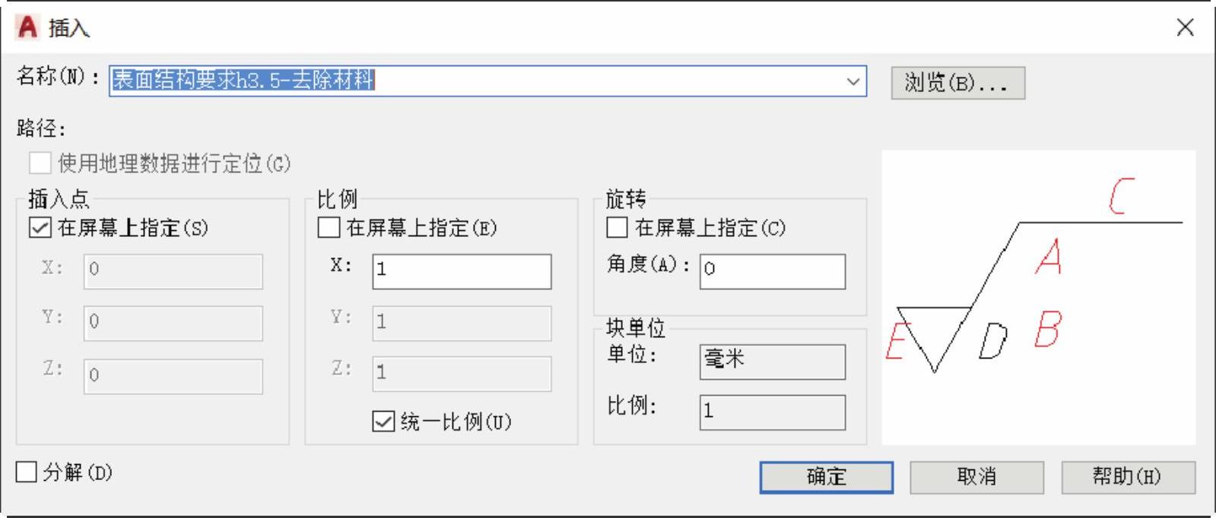
Task: Toggle insertion point 在屏幕上指定(S) checkbox
Action: pyautogui.click(x=40, y=228)
